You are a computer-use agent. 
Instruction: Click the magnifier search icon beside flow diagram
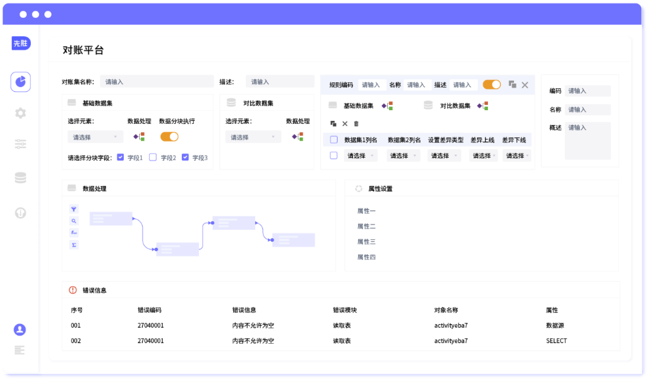[x=74, y=221]
